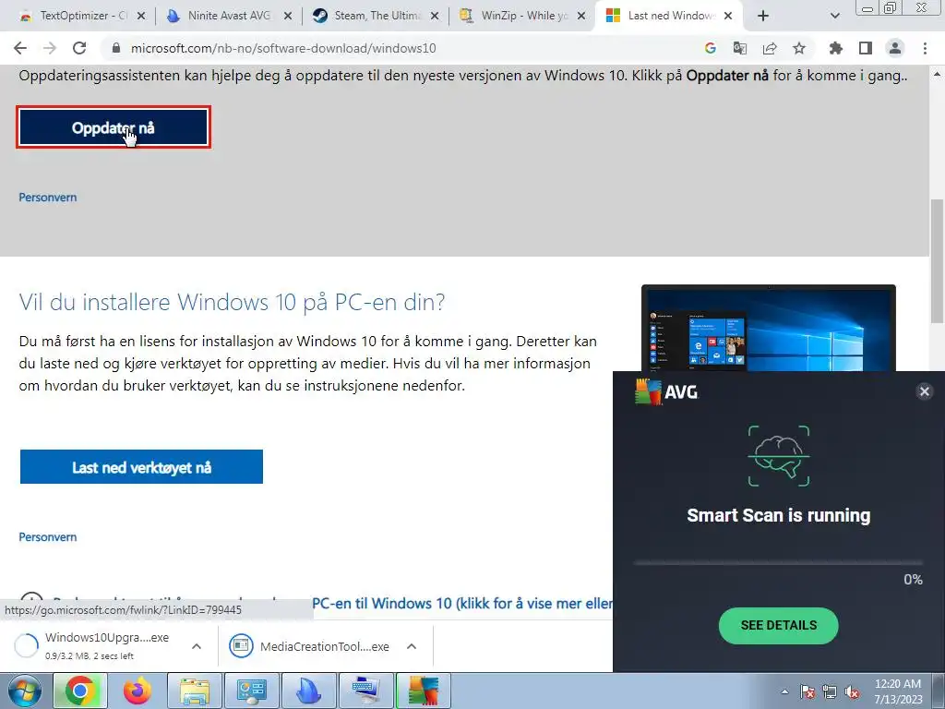Open the AVG taskbar icon
The image size is (945, 709).
tap(424, 691)
